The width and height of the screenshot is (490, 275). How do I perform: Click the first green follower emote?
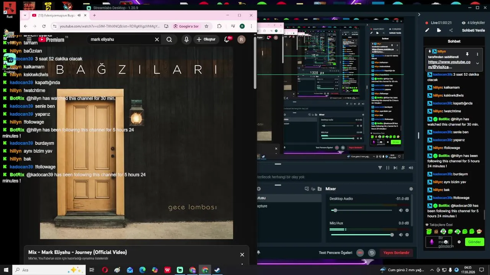pyautogui.click(x=429, y=231)
